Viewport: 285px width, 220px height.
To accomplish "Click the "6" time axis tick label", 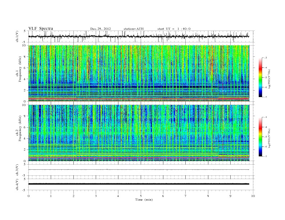I will (x=163, y=196).
